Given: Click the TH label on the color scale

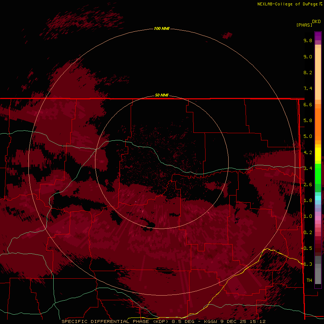Looking at the screenshot, I should 309,280.
